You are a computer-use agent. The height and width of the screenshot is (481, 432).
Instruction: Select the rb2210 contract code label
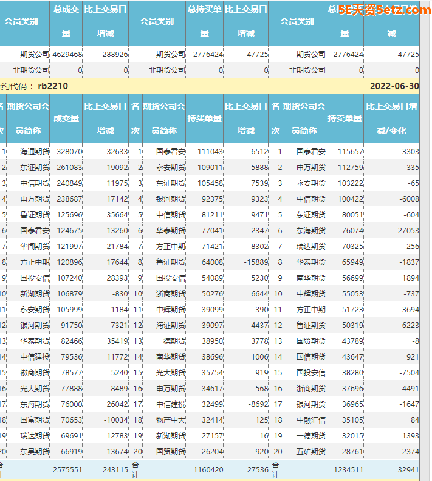pyautogui.click(x=52, y=86)
